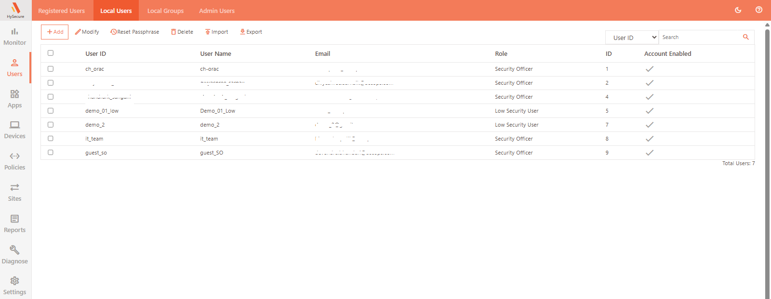Click the help question mark icon
Image resolution: width=771 pixels, height=299 pixels.
759,10
